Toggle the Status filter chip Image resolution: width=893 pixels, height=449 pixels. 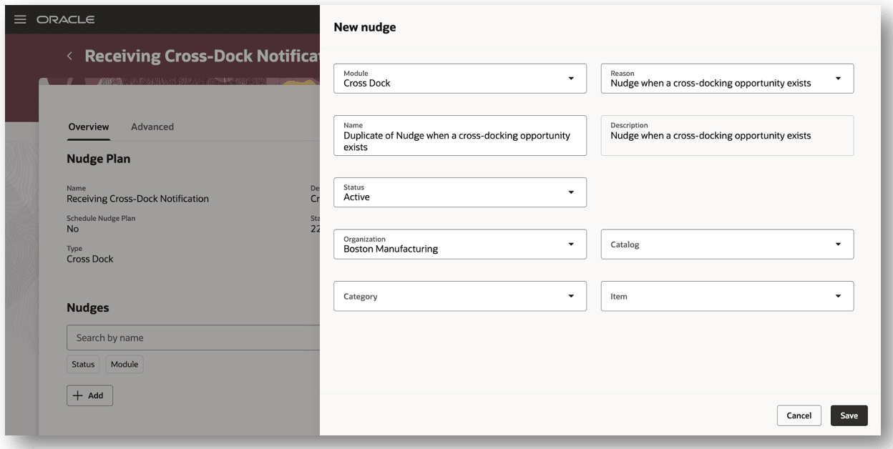click(83, 364)
